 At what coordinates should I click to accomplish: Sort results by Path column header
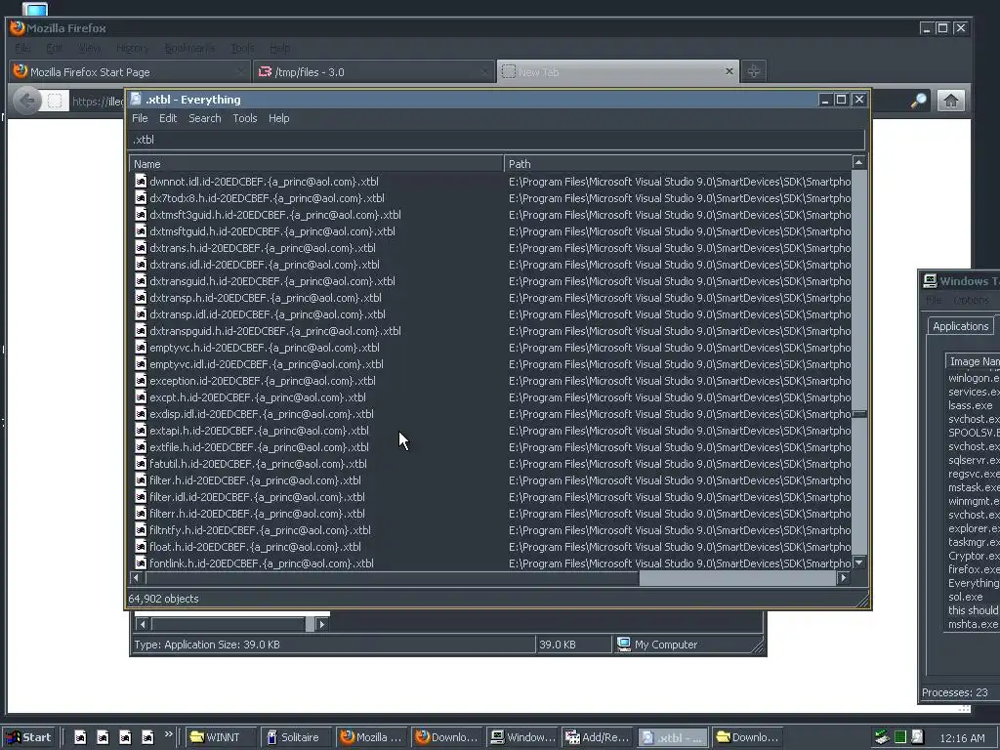[678, 164]
